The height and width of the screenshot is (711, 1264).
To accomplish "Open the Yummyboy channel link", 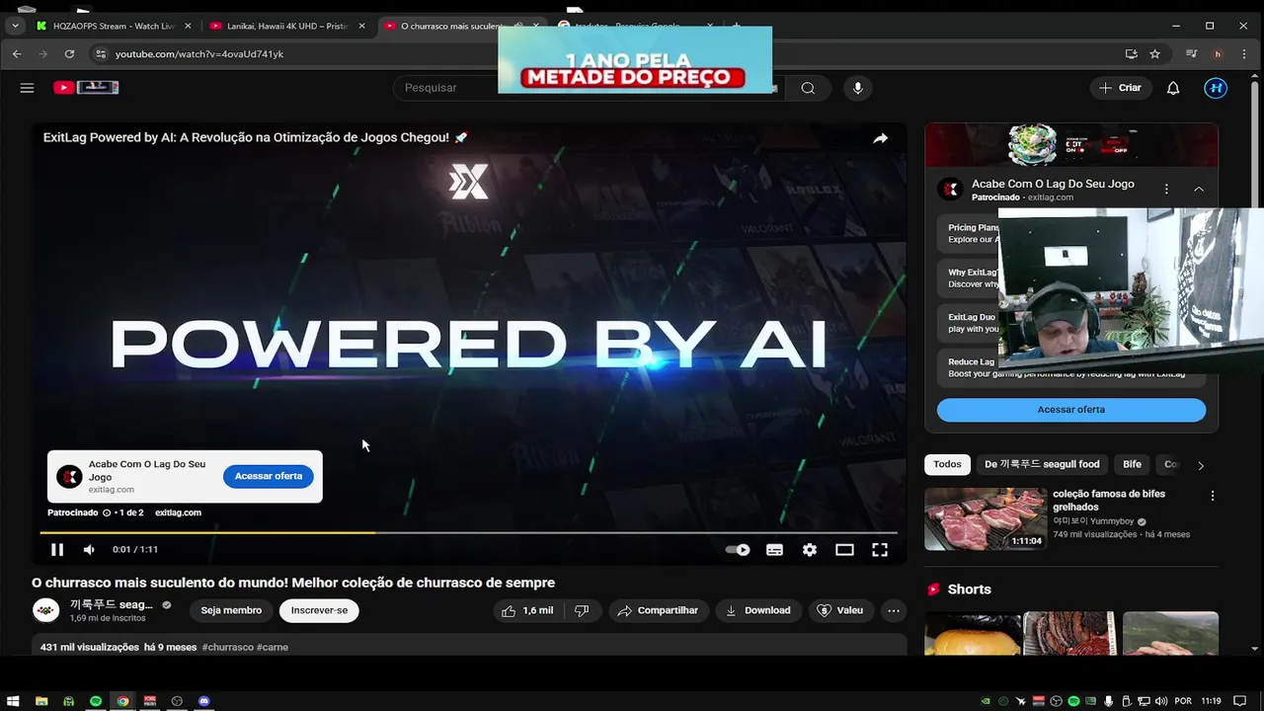I will coord(1093,521).
